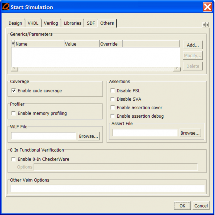Screen dimensions: 215x215
Task: Check Disable PSL option
Action: tap(113, 91)
